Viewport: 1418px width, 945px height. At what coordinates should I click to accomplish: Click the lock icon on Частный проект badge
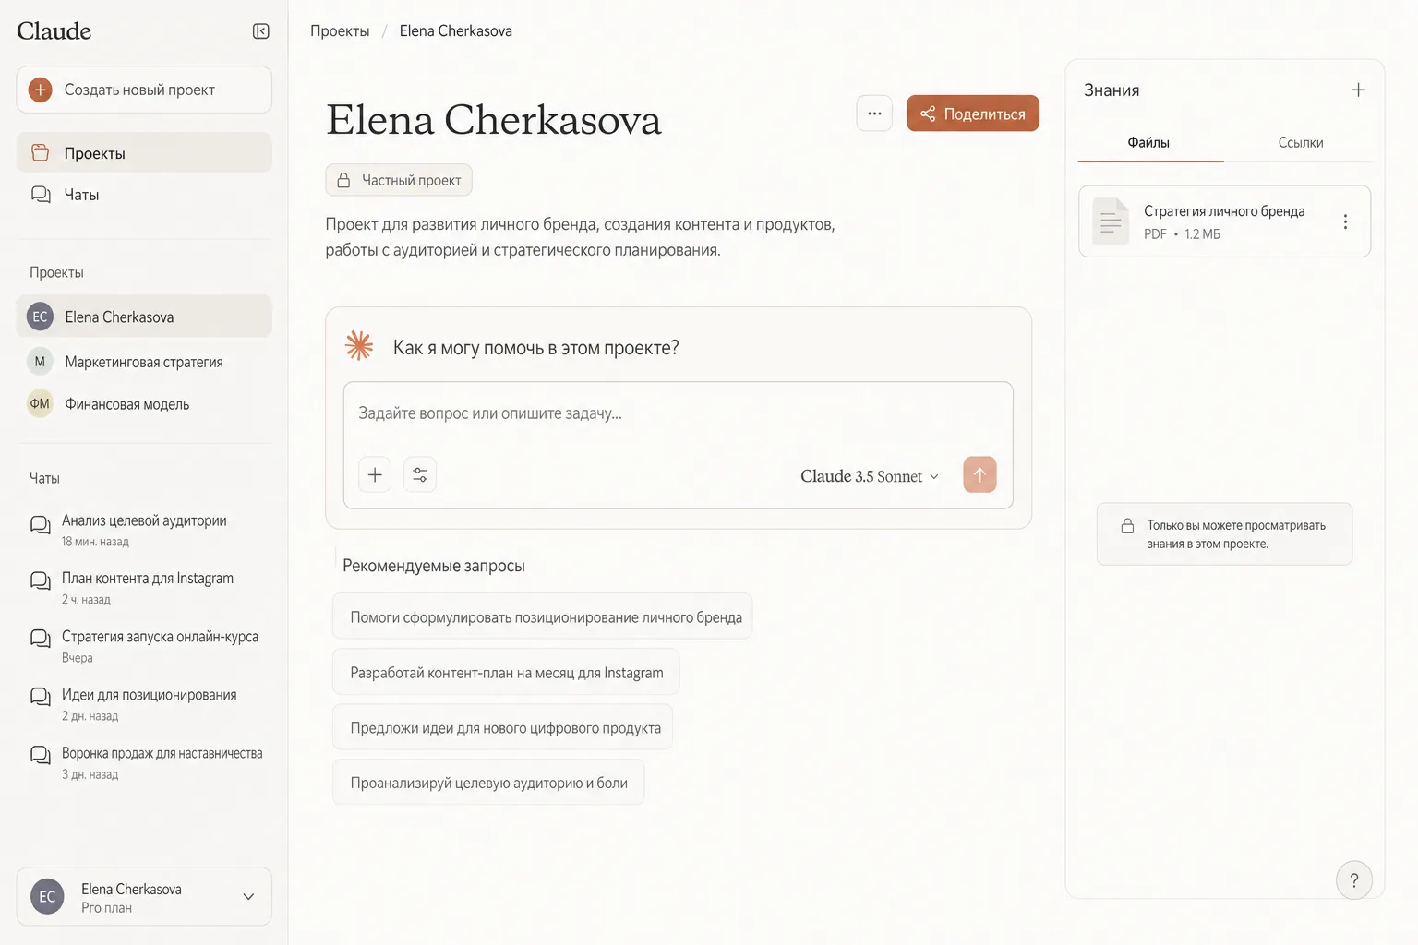click(343, 180)
